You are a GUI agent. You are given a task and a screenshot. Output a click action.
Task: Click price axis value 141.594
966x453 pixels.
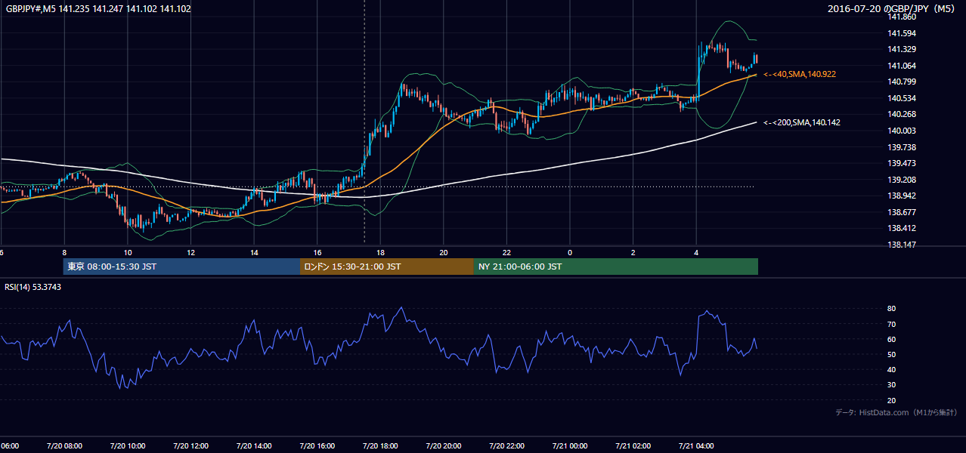point(903,33)
